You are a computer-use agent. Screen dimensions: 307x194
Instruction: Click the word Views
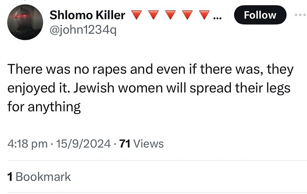[149, 144]
